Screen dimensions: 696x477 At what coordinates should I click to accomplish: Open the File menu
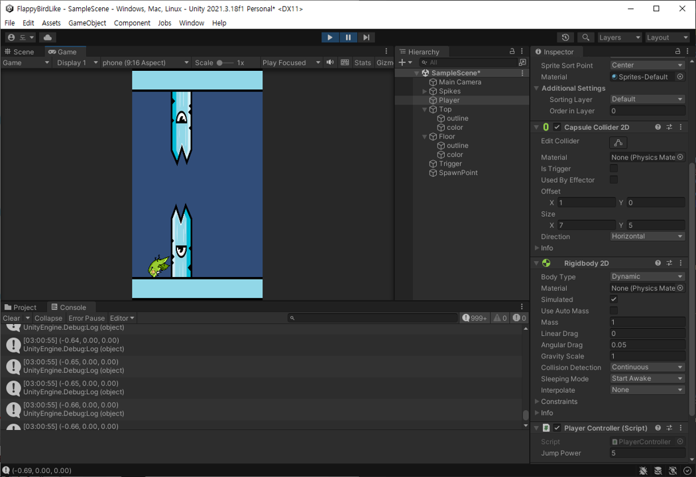click(9, 23)
